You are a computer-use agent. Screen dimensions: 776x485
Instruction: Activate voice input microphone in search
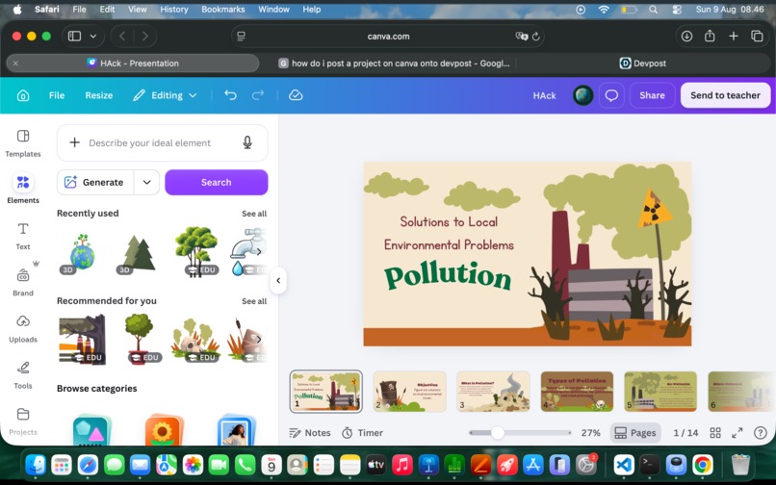click(x=247, y=142)
